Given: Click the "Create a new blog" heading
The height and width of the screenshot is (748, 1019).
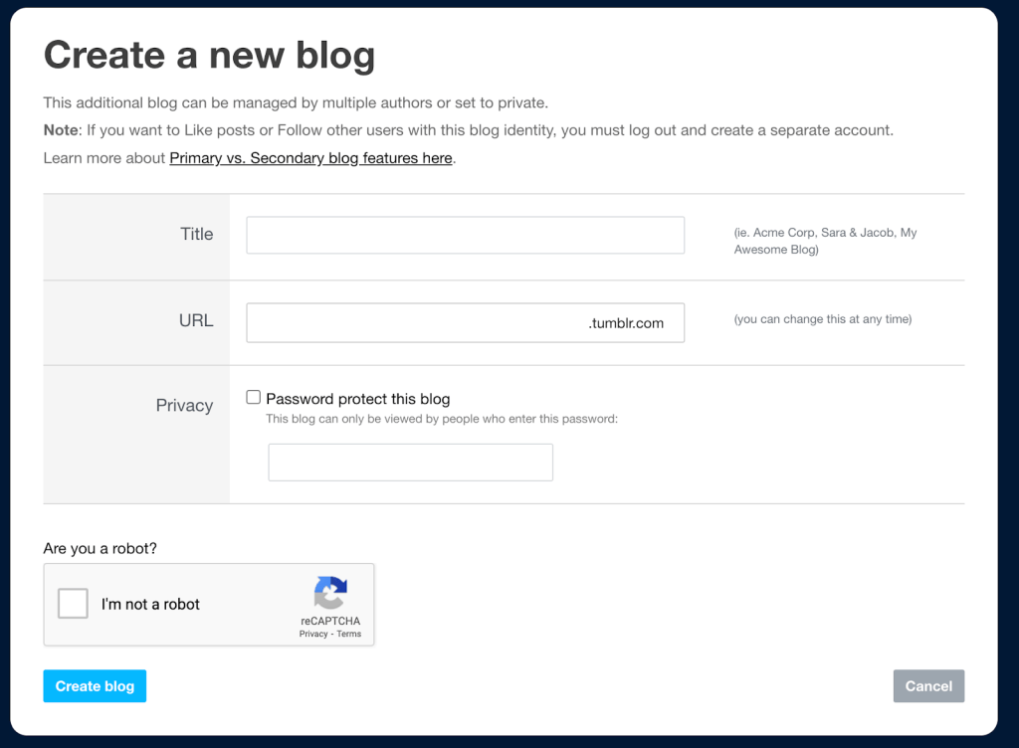Looking at the screenshot, I should tap(209, 55).
